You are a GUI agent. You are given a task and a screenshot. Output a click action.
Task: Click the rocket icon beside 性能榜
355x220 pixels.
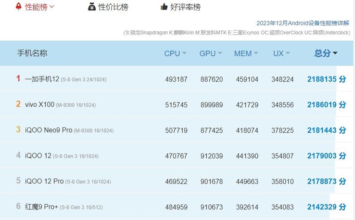pyautogui.click(x=19, y=7)
